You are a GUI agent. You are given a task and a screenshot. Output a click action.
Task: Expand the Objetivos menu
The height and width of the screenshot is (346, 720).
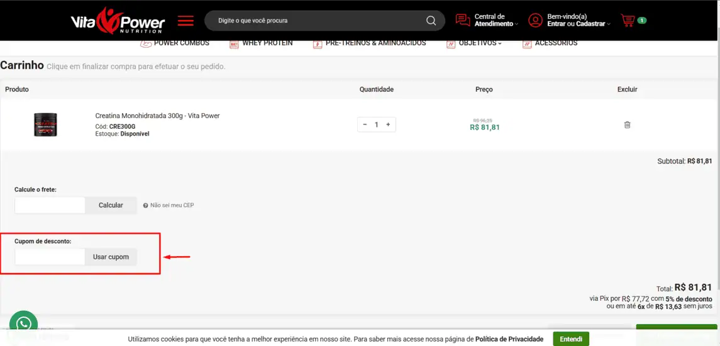coord(480,43)
